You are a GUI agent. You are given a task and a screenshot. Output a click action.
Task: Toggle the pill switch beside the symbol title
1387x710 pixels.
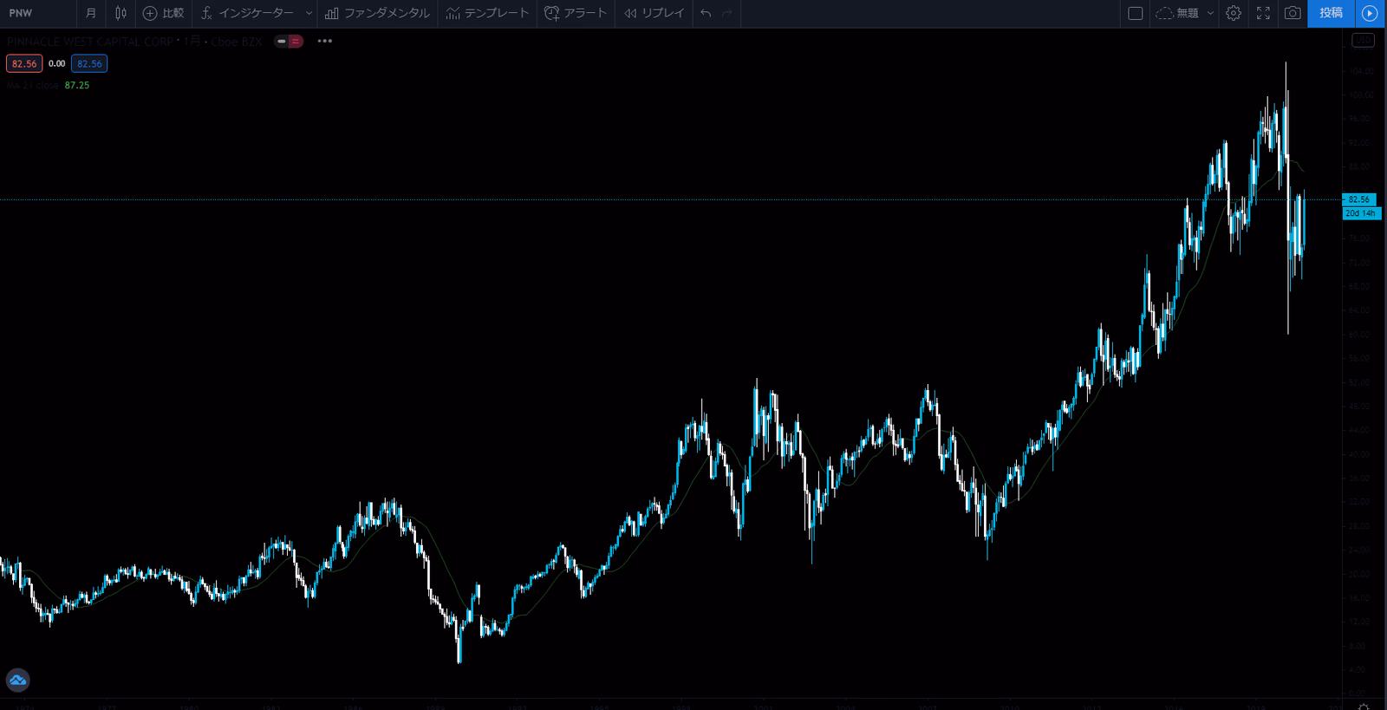[288, 41]
